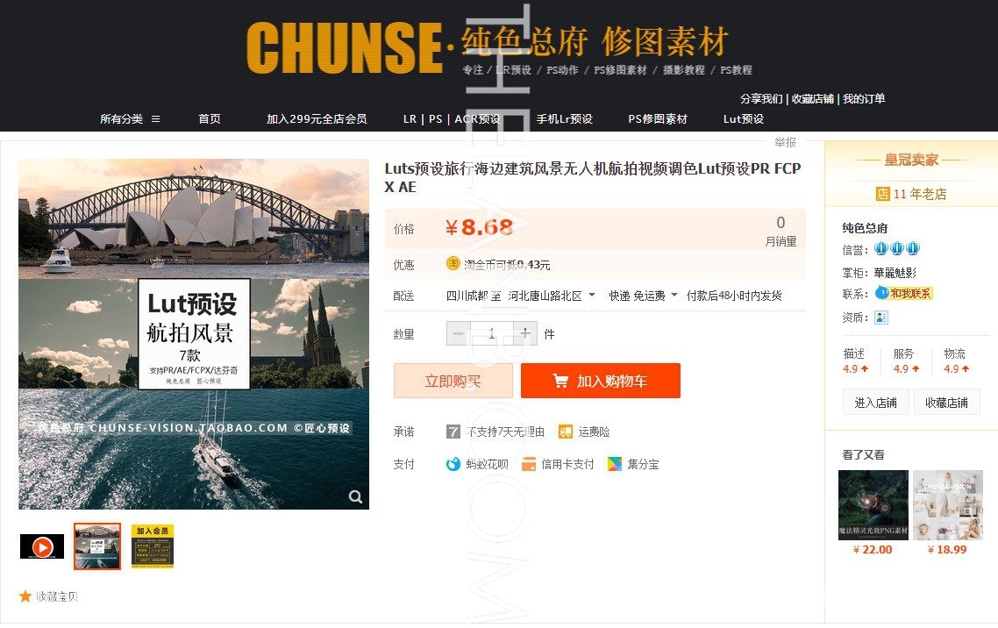
Task: Click the star icon to favorite item
Action: tap(25, 596)
